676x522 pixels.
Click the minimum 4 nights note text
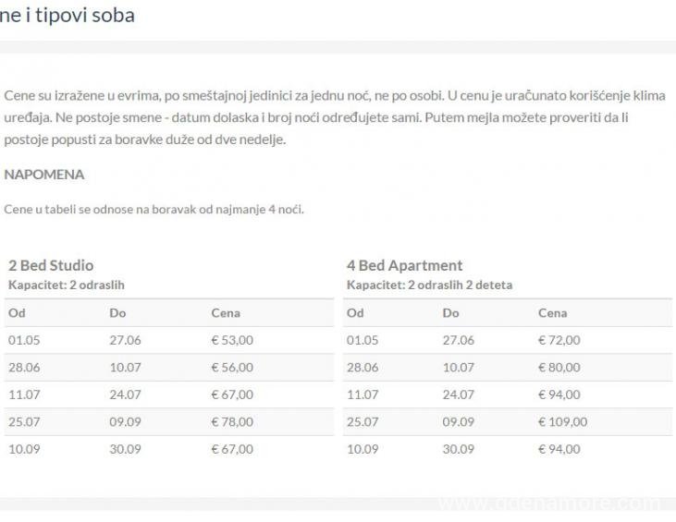tap(154, 210)
